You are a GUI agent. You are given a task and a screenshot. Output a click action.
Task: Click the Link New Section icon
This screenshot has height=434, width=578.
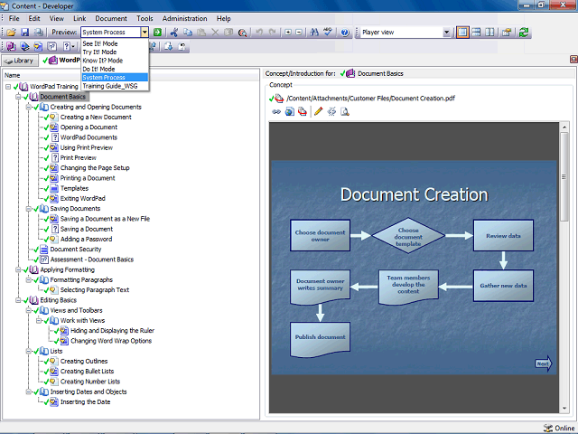[24, 46]
